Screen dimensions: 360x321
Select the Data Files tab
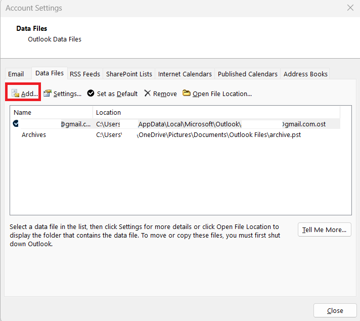point(50,73)
